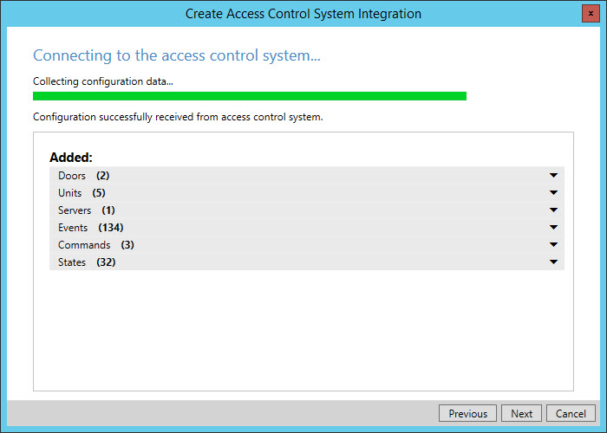Image resolution: width=607 pixels, height=433 pixels.
Task: Click the configuration successfully received message
Action: click(x=178, y=117)
